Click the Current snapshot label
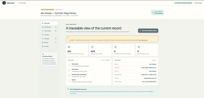The height and width of the screenshot is (98, 204). (105, 60)
